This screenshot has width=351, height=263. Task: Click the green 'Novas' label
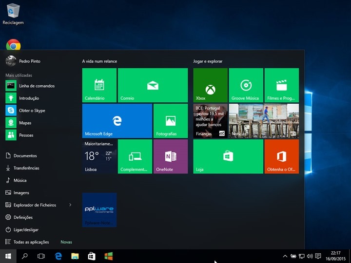[66, 242]
